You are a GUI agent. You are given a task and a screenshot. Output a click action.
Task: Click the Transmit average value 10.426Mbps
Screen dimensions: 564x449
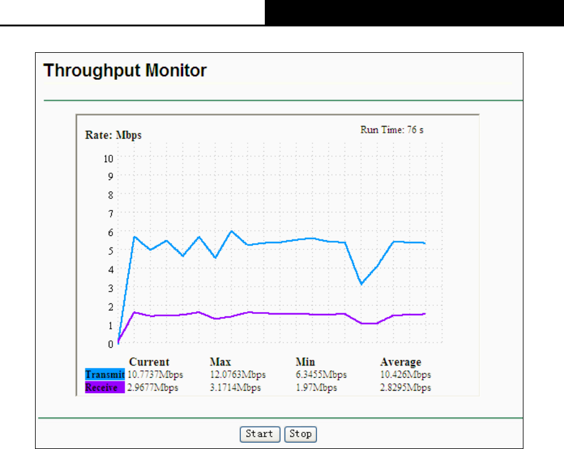pos(405,375)
